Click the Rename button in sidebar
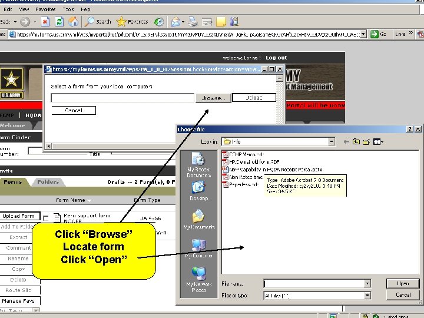424x318 pixels. [18, 259]
